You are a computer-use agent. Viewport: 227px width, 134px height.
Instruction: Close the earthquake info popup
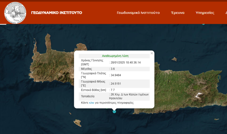[x=152, y=53]
